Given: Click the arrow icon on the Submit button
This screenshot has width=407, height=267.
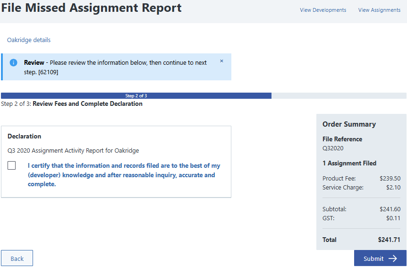Looking at the screenshot, I should pyautogui.click(x=392, y=258).
